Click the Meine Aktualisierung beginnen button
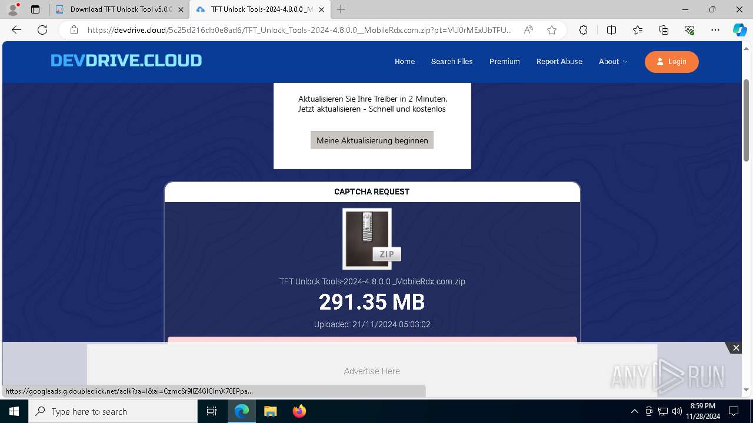Viewport: 753px width, 423px height. pos(372,140)
